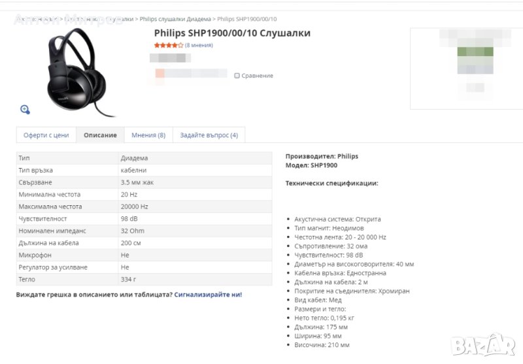
Task: Click the magnifier zoom icon under the product image
Action: 25,109
